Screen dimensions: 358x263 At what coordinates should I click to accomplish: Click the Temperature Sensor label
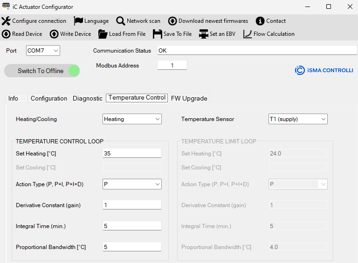point(207,119)
